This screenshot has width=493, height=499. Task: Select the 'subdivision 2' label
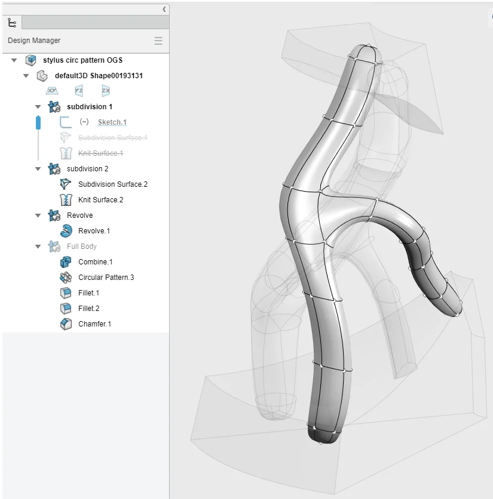(x=88, y=169)
